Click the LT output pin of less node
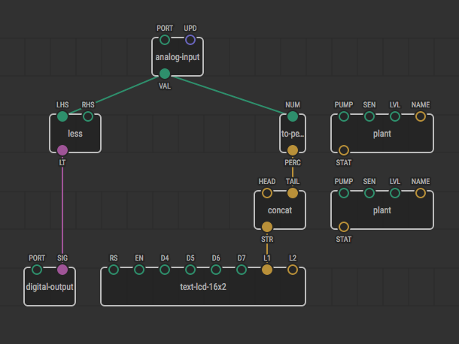 (x=62, y=150)
